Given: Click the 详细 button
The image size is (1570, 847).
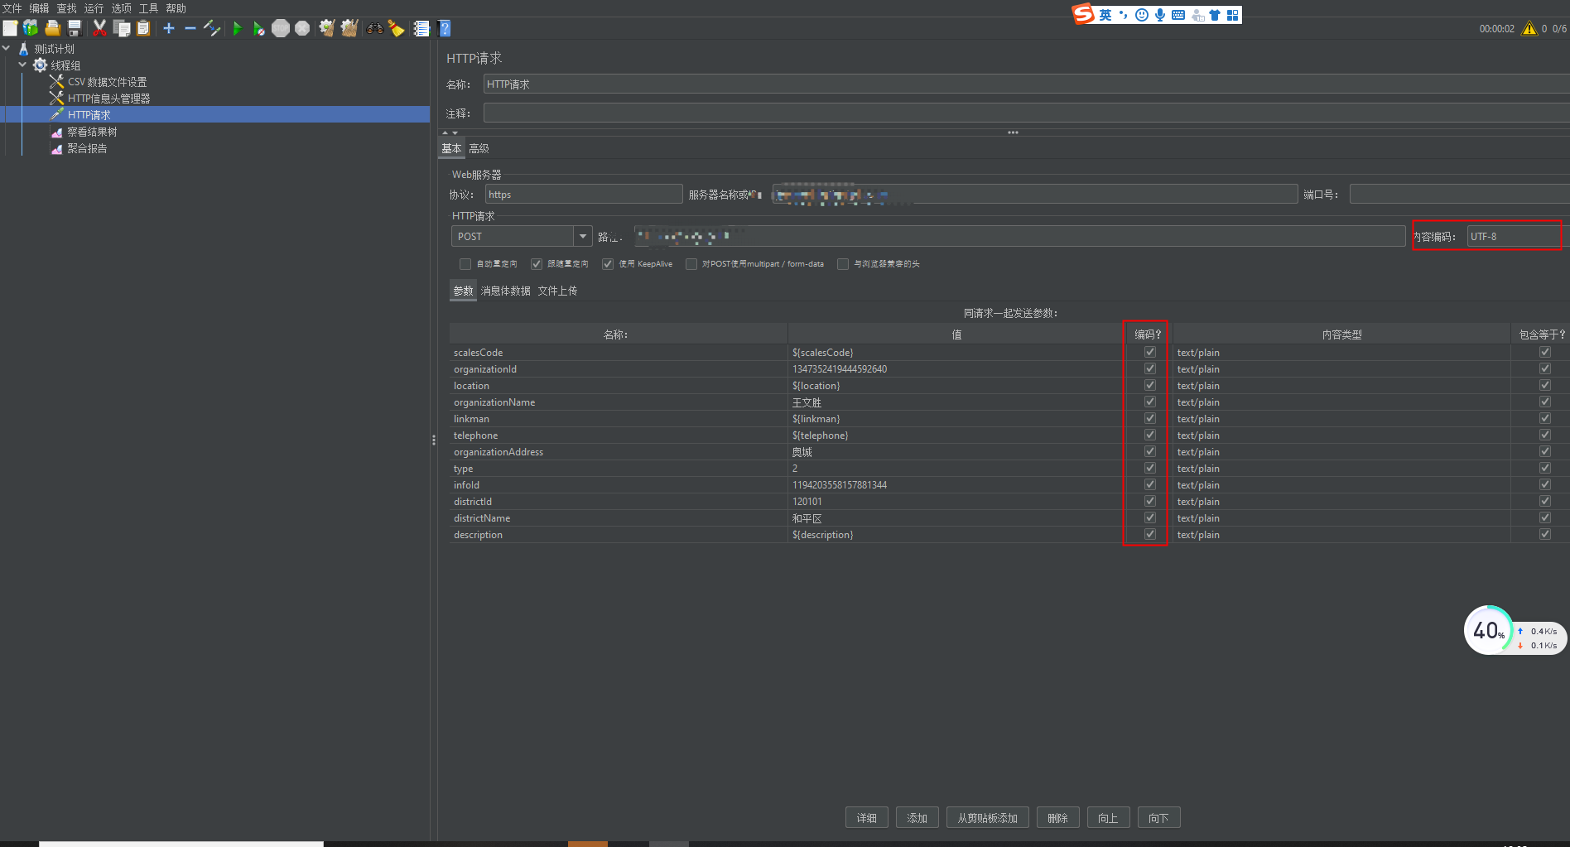Looking at the screenshot, I should [x=867, y=818].
